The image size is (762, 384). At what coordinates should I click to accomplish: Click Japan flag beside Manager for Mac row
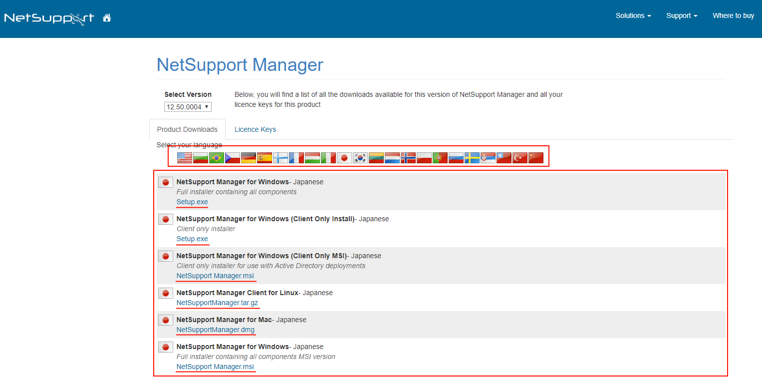tap(166, 320)
